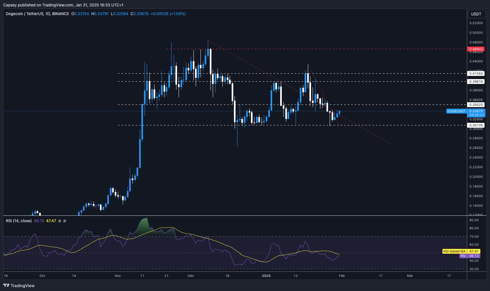490x291 pixels.
Task: Click the 2025 label on the time axis
Action: click(x=266, y=276)
